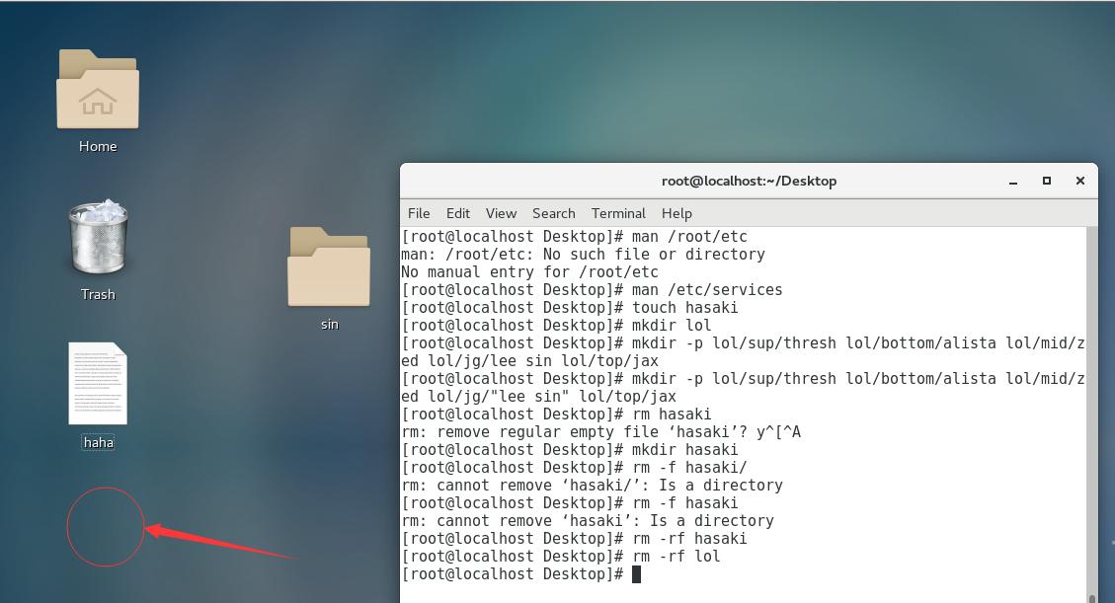Click the 'rm -f hasaki' line without slash
The image size is (1115, 603).
pos(570,503)
